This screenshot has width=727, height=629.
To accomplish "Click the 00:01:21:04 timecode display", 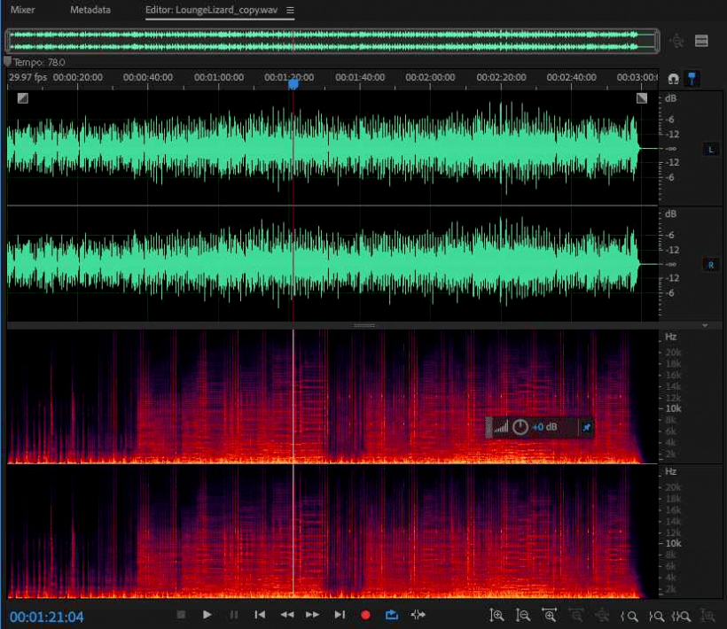I will point(46,617).
